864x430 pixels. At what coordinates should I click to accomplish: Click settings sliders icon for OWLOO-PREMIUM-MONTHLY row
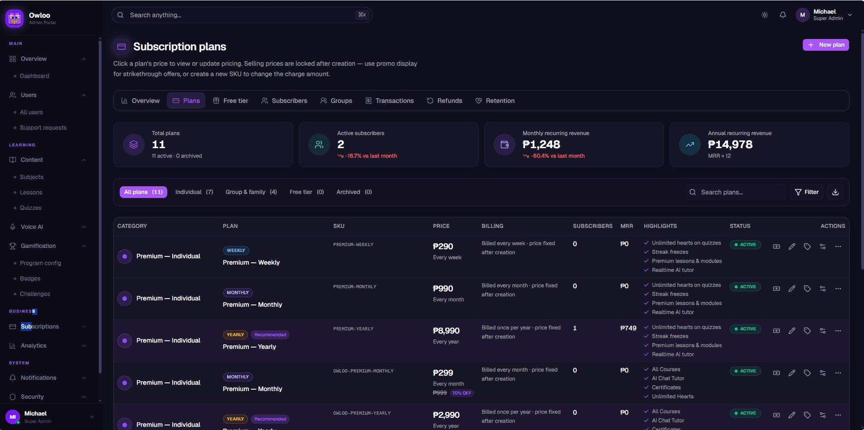tap(823, 373)
